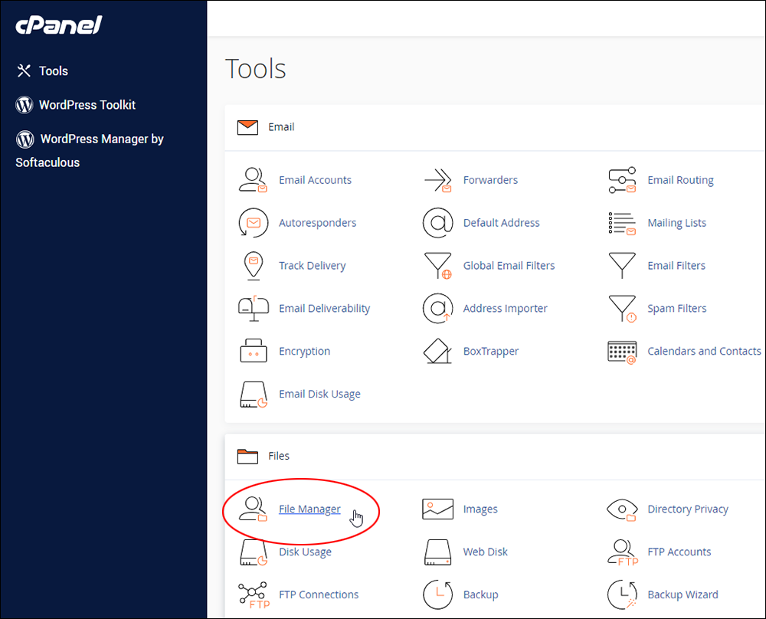Image resolution: width=766 pixels, height=619 pixels.
Task: Open the Track Delivery link
Action: coord(313,266)
